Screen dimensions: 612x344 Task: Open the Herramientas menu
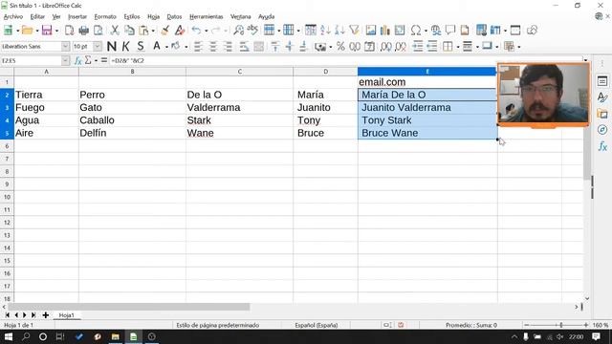click(207, 16)
